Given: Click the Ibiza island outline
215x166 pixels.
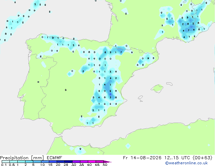Looking at the screenshot, I should tap(140, 98).
